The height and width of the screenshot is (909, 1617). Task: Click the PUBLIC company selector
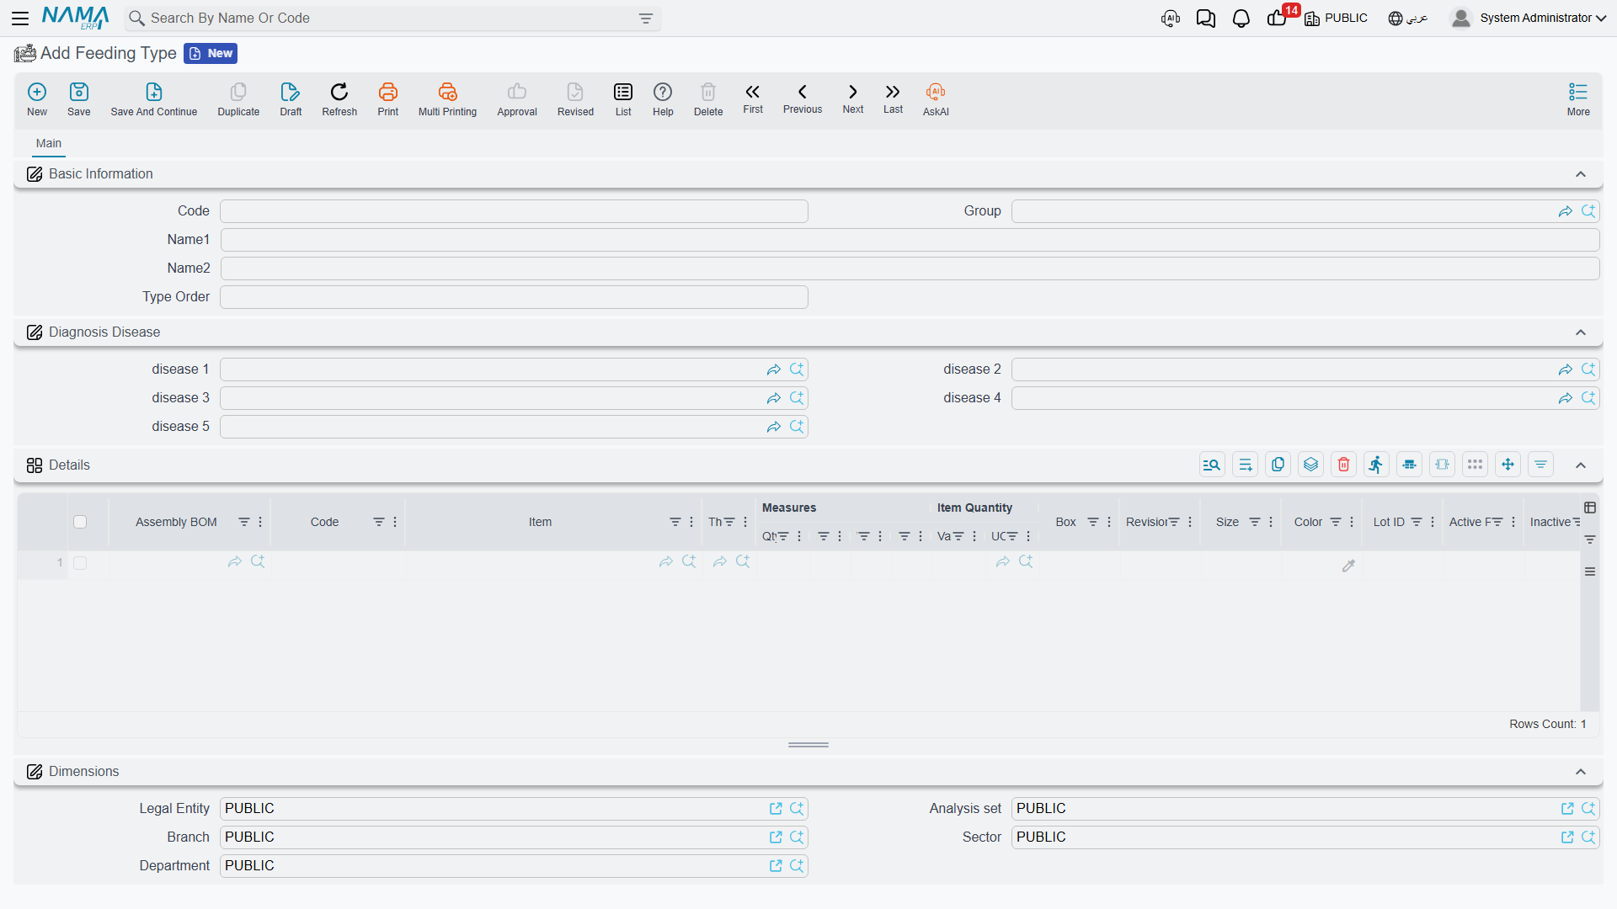[1337, 18]
